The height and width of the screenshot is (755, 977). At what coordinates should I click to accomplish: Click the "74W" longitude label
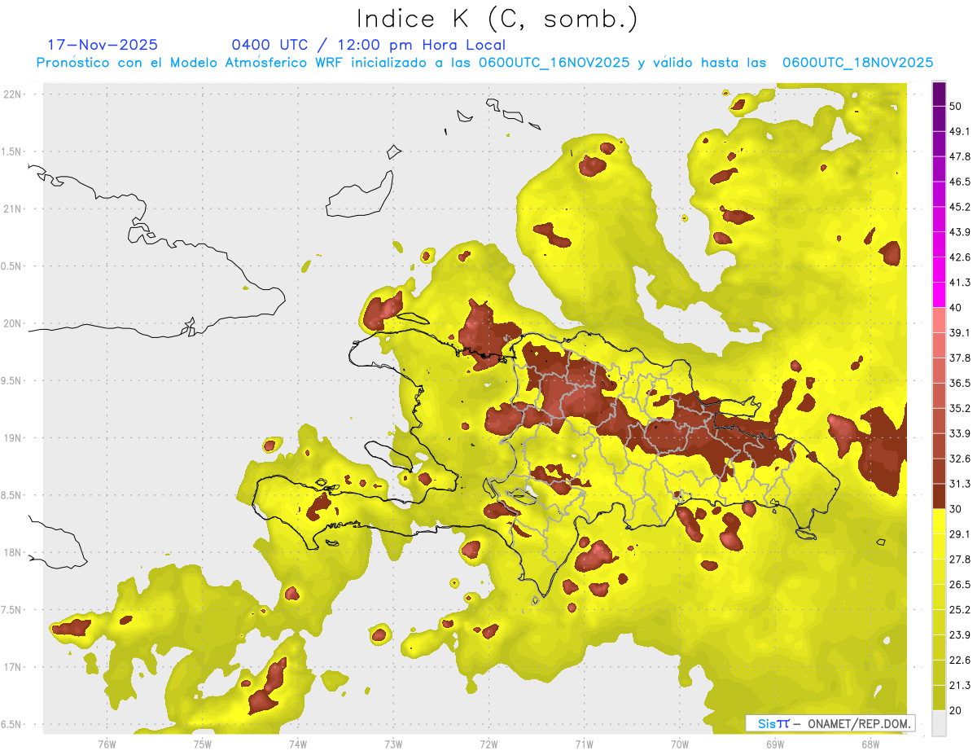pos(298,744)
